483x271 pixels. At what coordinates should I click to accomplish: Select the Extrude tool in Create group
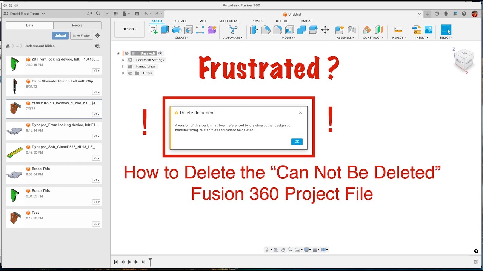point(165,30)
